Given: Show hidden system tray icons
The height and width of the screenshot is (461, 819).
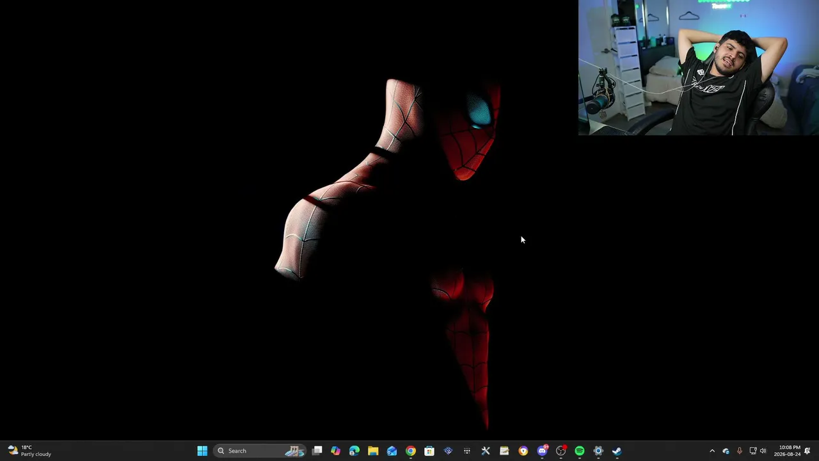Looking at the screenshot, I should click(x=712, y=451).
